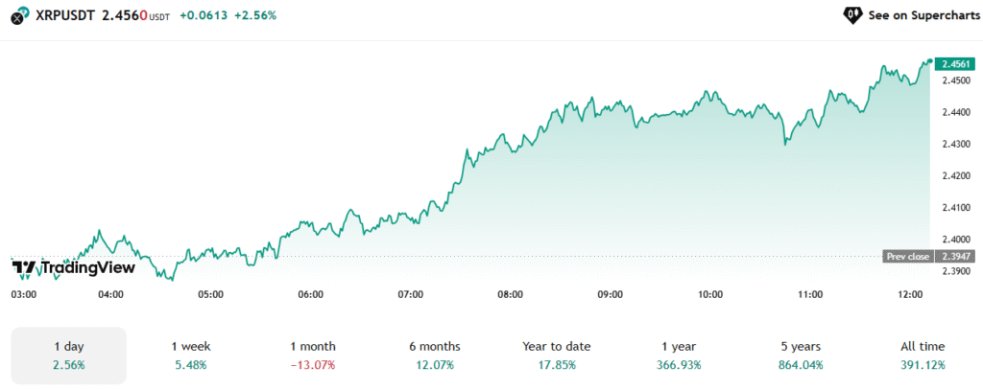Open the XRPUSDT symbol name

click(x=63, y=15)
